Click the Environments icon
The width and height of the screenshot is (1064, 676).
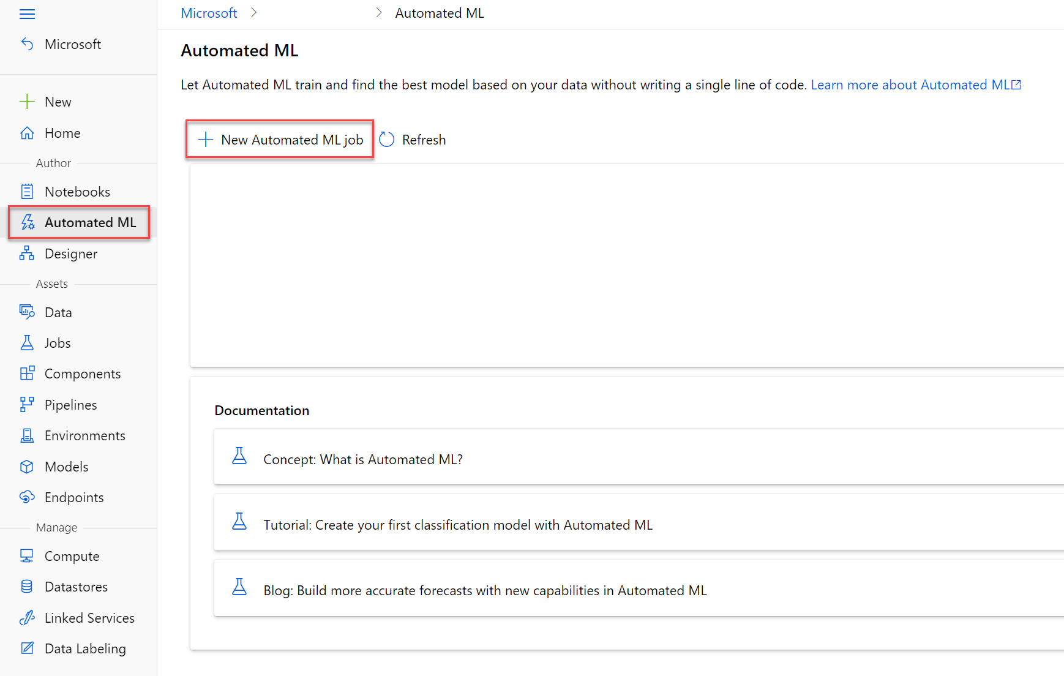27,435
